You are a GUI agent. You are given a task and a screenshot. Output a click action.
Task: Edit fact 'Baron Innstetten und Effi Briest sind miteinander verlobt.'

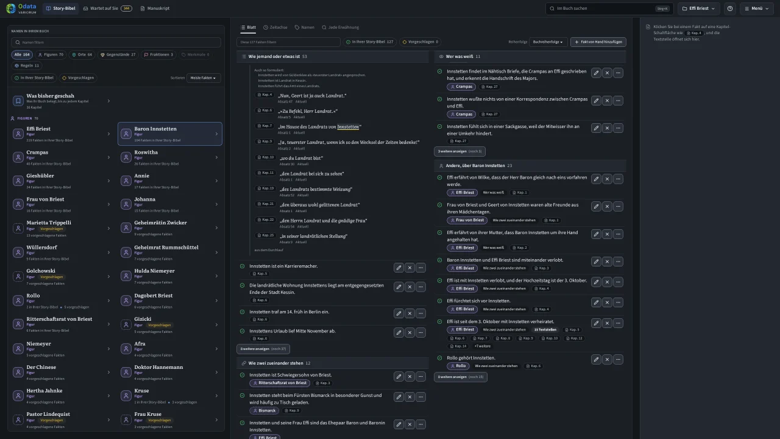(596, 261)
